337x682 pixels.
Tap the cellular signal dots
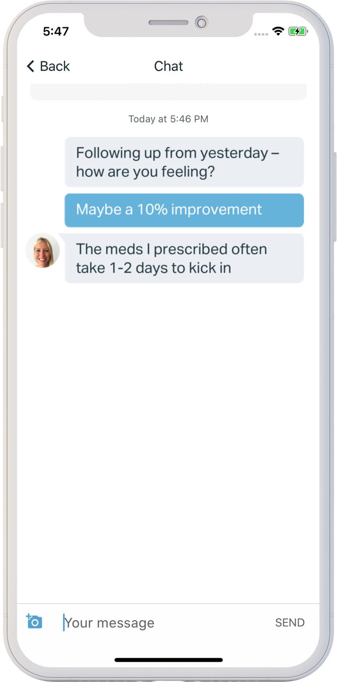tap(261, 34)
